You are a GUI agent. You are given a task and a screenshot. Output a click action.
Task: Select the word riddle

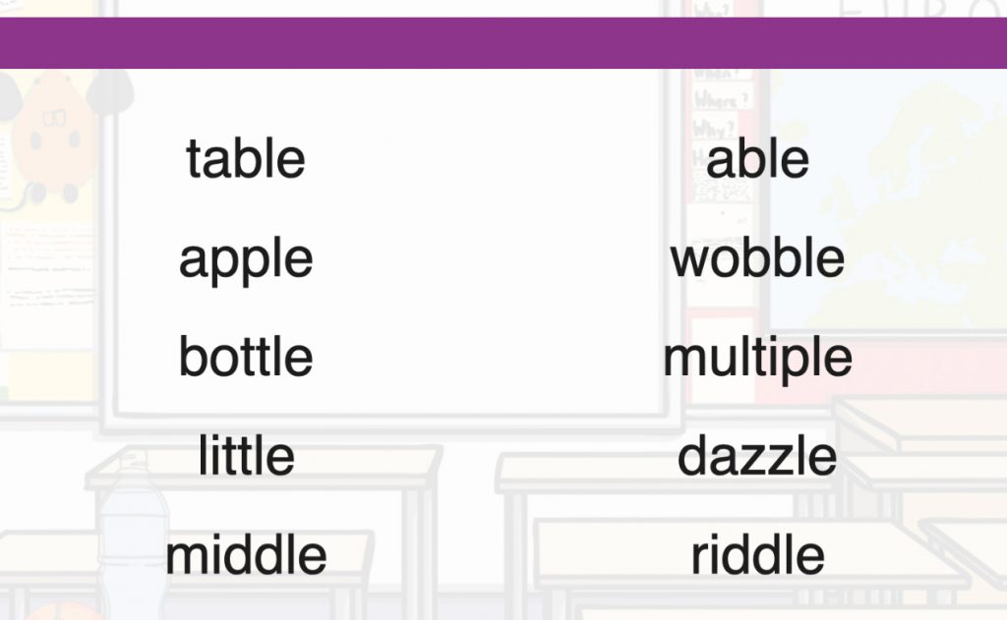(757, 554)
